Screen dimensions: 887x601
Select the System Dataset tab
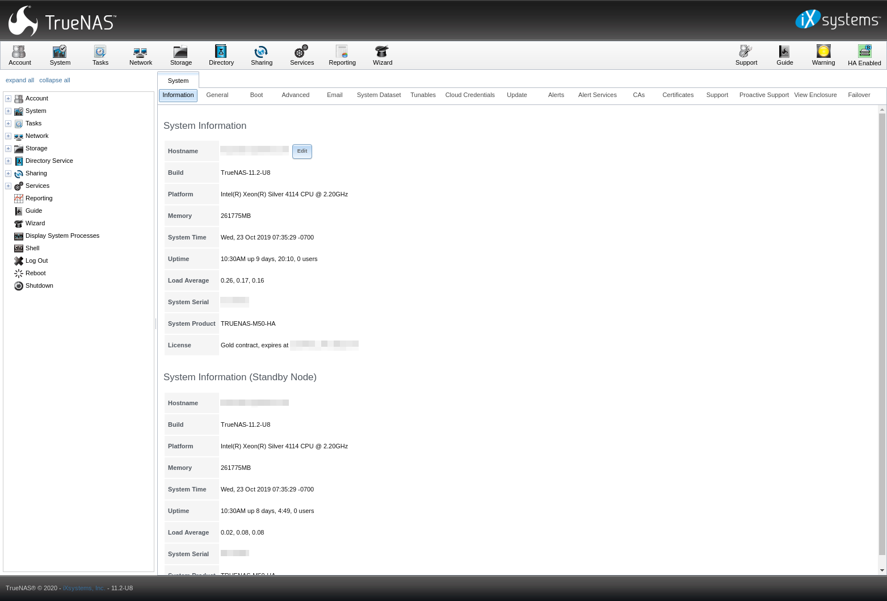pyautogui.click(x=379, y=95)
